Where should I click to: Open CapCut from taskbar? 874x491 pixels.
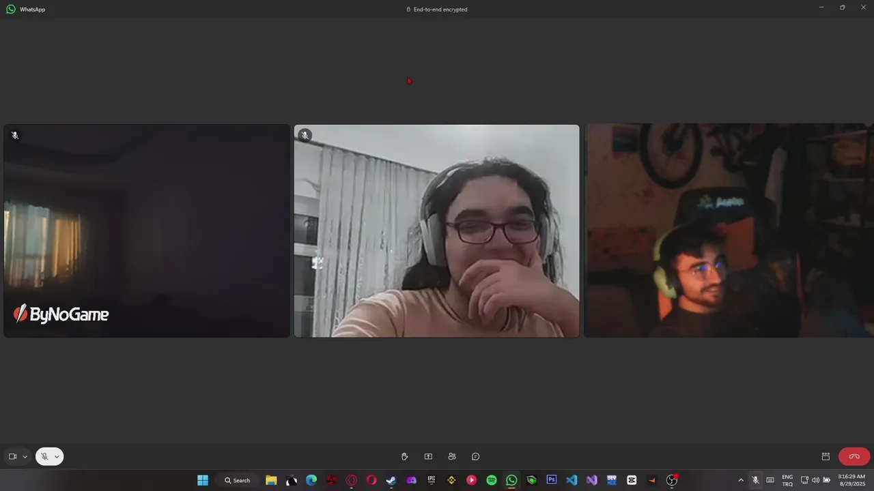[x=632, y=480]
